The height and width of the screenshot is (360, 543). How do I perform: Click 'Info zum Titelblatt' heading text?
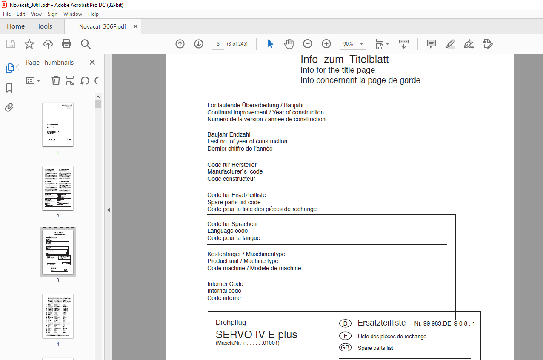(x=345, y=59)
